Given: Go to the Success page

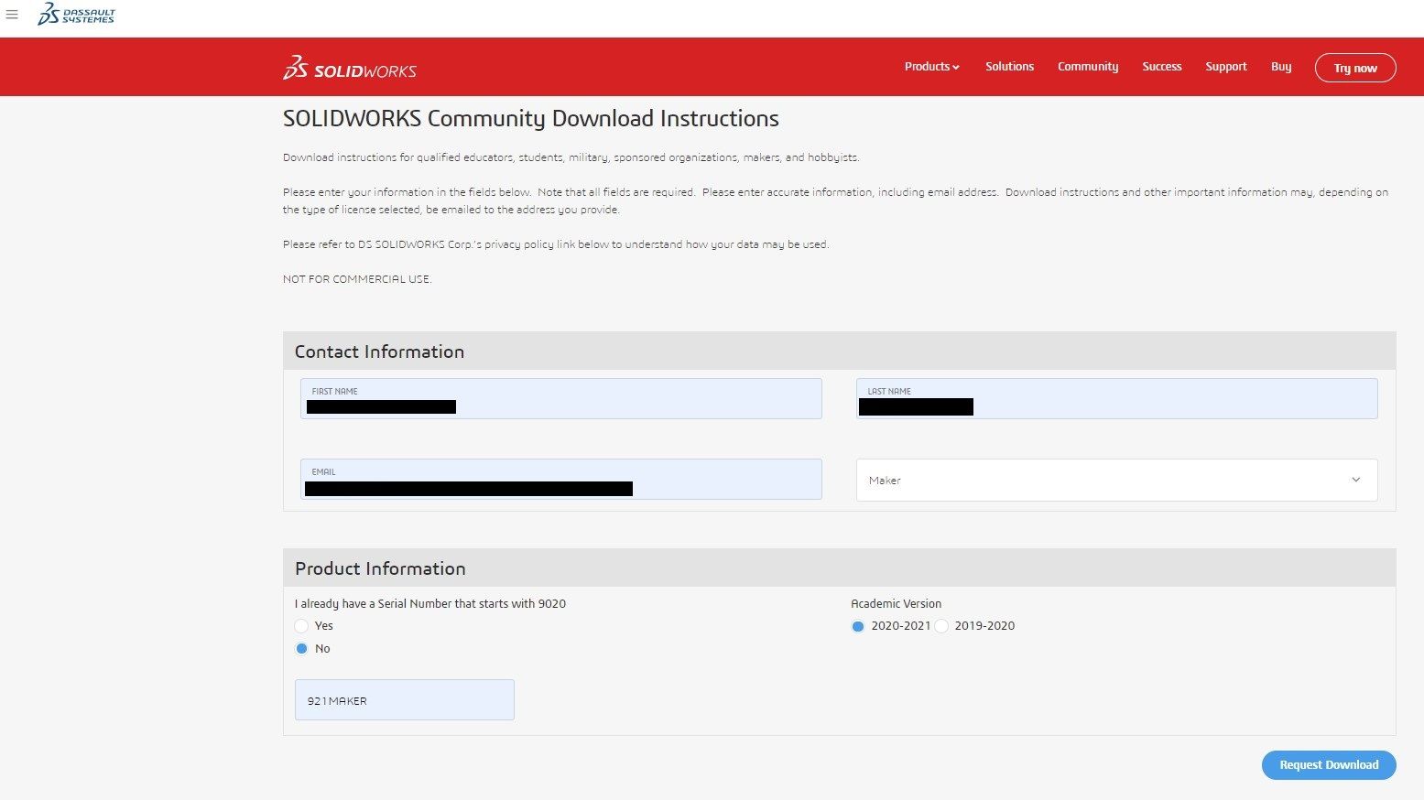Looking at the screenshot, I should click(1162, 67).
